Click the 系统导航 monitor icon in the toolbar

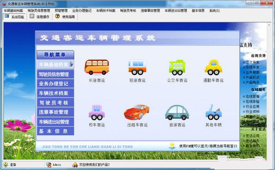point(7,16)
